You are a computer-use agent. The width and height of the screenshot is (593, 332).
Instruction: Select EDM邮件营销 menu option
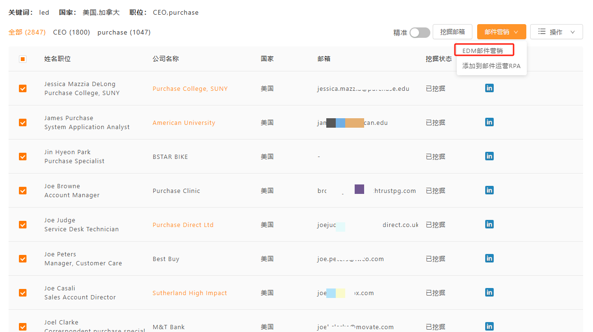tap(484, 50)
